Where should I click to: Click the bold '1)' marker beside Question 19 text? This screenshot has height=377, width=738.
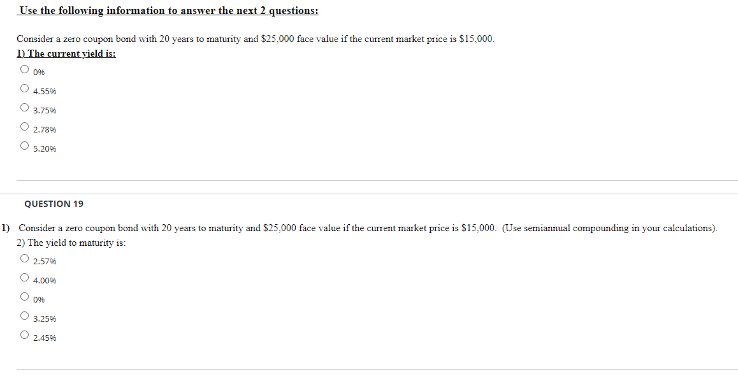pos(5,229)
